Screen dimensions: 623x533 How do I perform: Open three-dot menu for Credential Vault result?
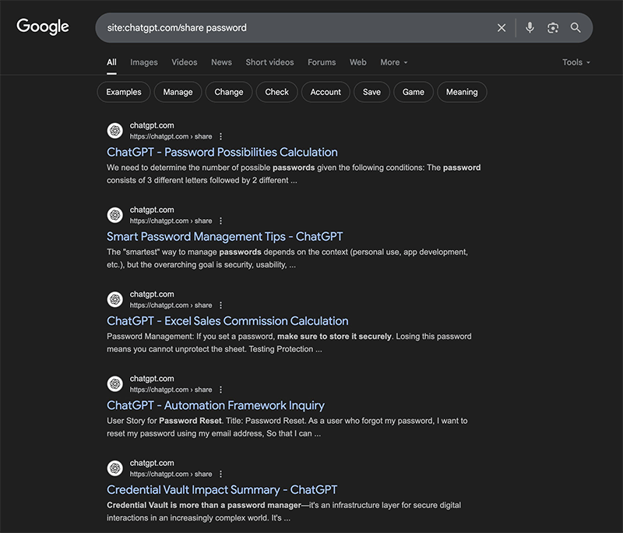click(x=221, y=474)
